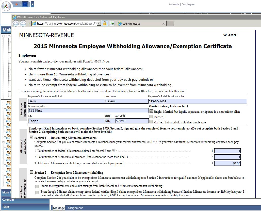This screenshot has width=261, height=211.
Task: Refresh the page with green arrows icon
Action: [112, 23]
